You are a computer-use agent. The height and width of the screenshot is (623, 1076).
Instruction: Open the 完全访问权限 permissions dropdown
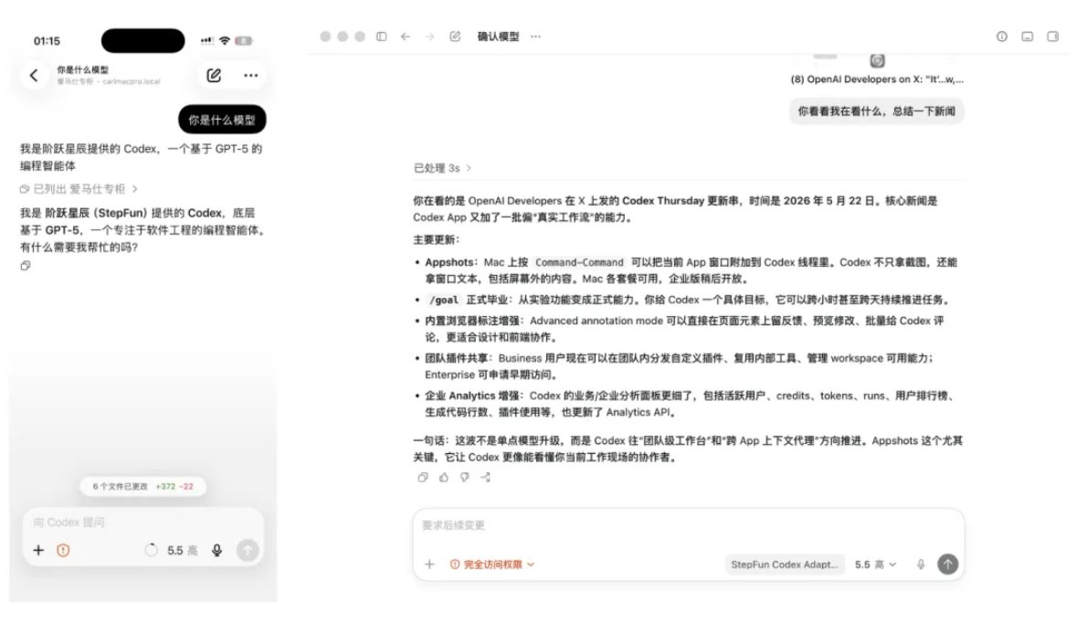(x=492, y=564)
